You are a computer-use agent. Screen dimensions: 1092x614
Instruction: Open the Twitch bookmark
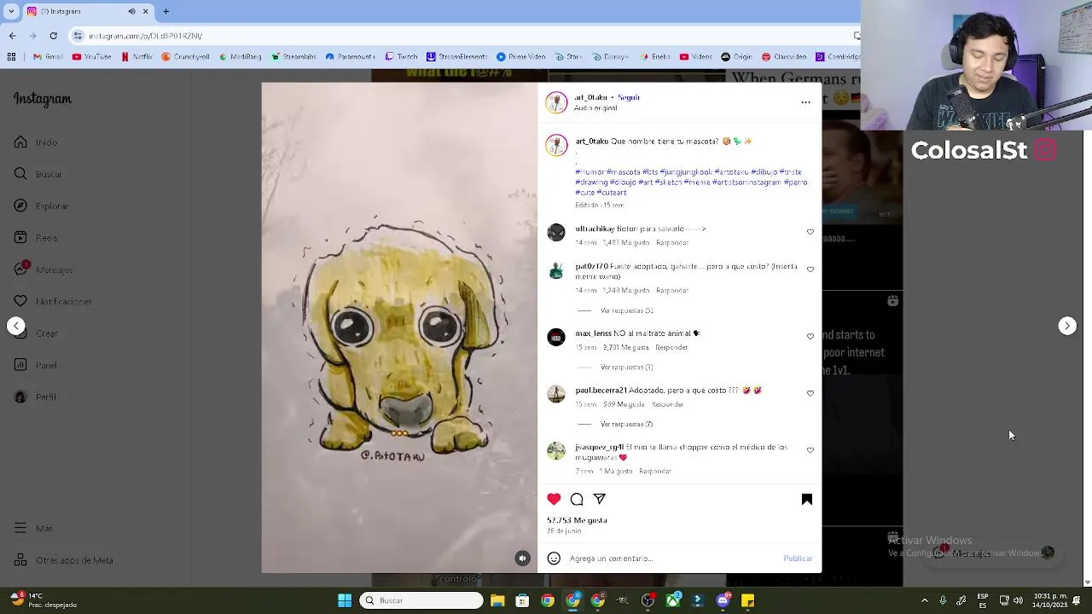pyautogui.click(x=400, y=57)
